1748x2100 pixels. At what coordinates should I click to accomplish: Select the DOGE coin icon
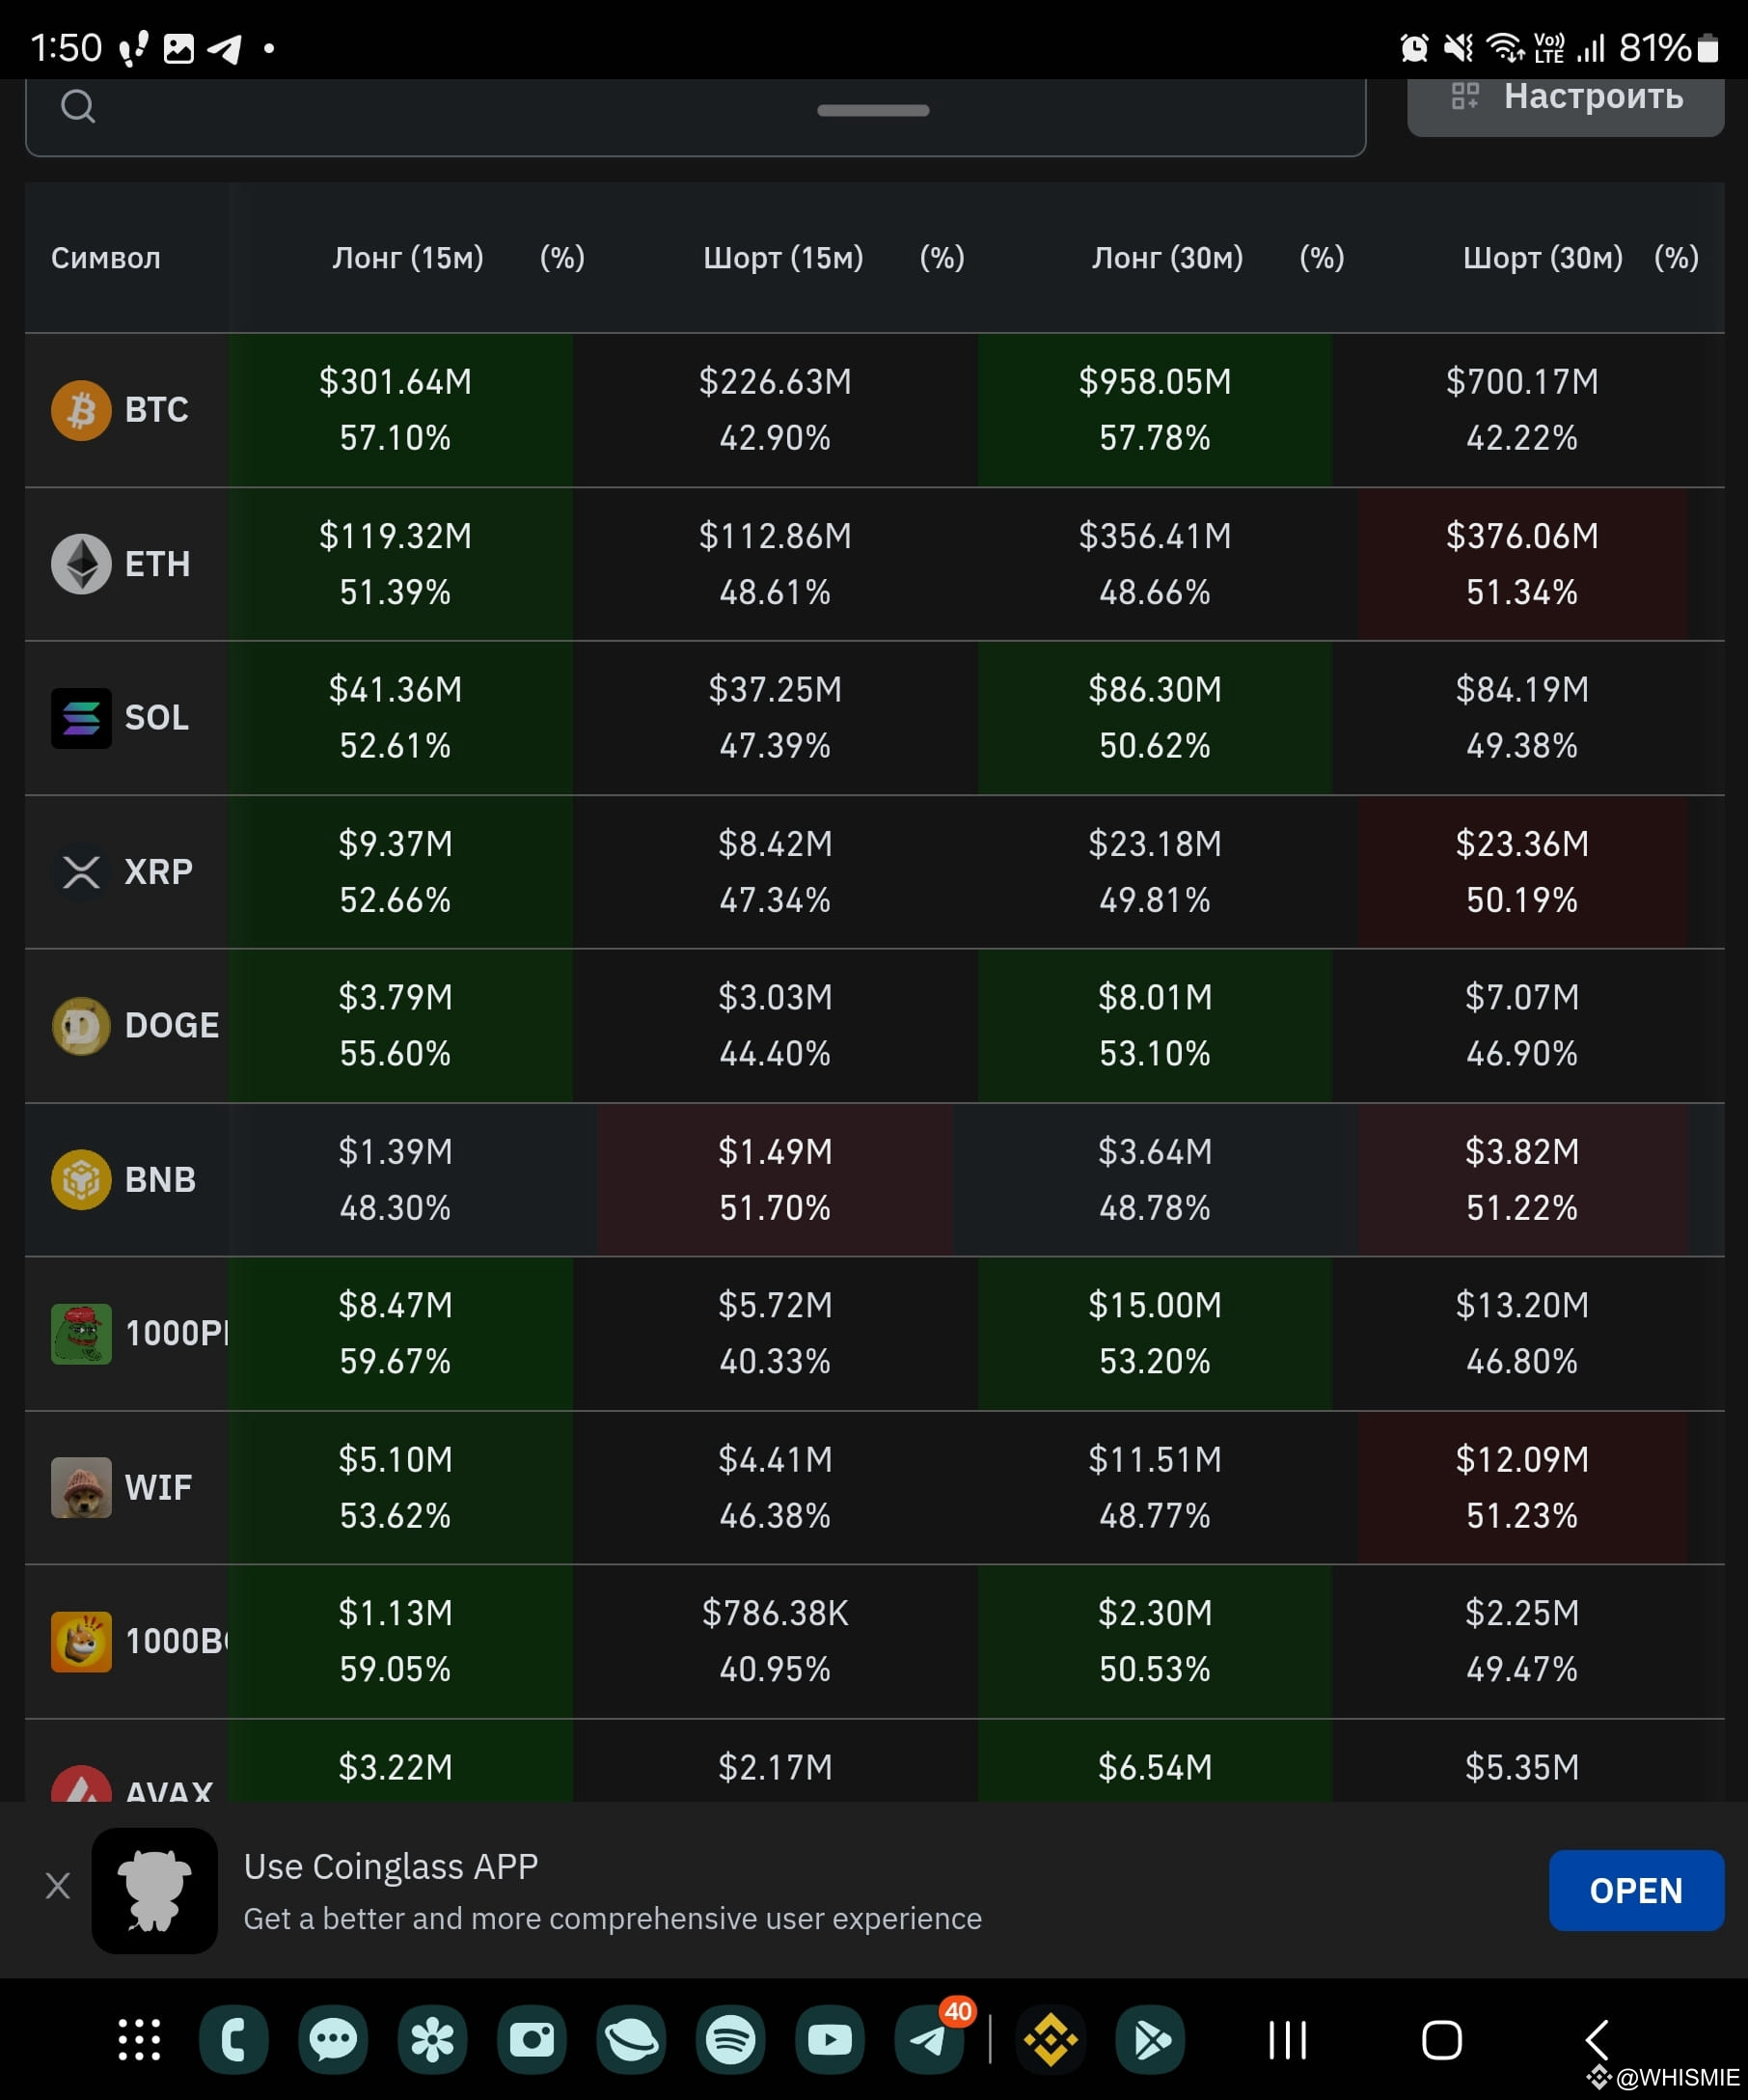(x=81, y=1026)
